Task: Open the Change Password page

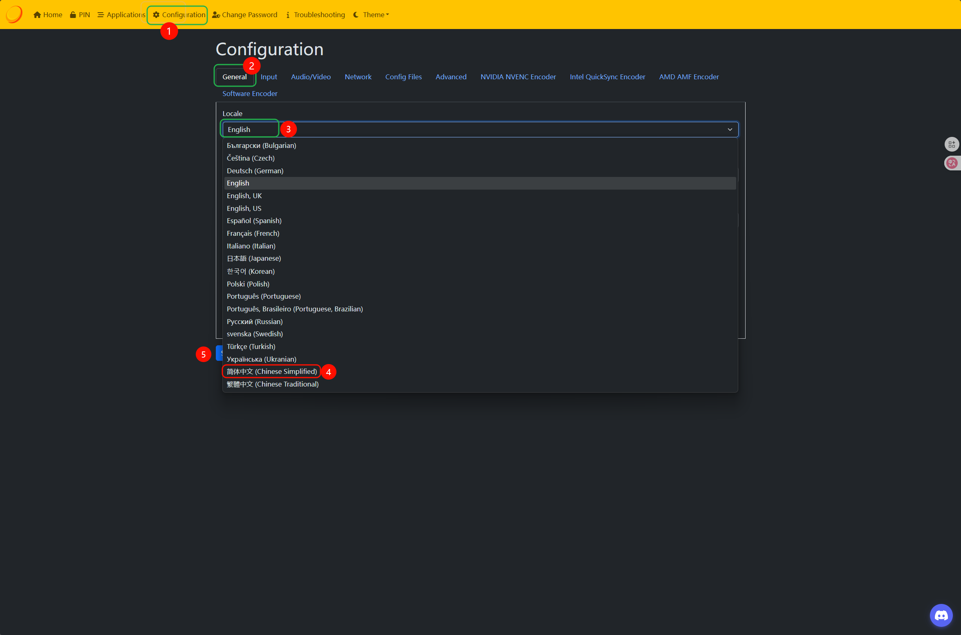Action: pos(244,15)
